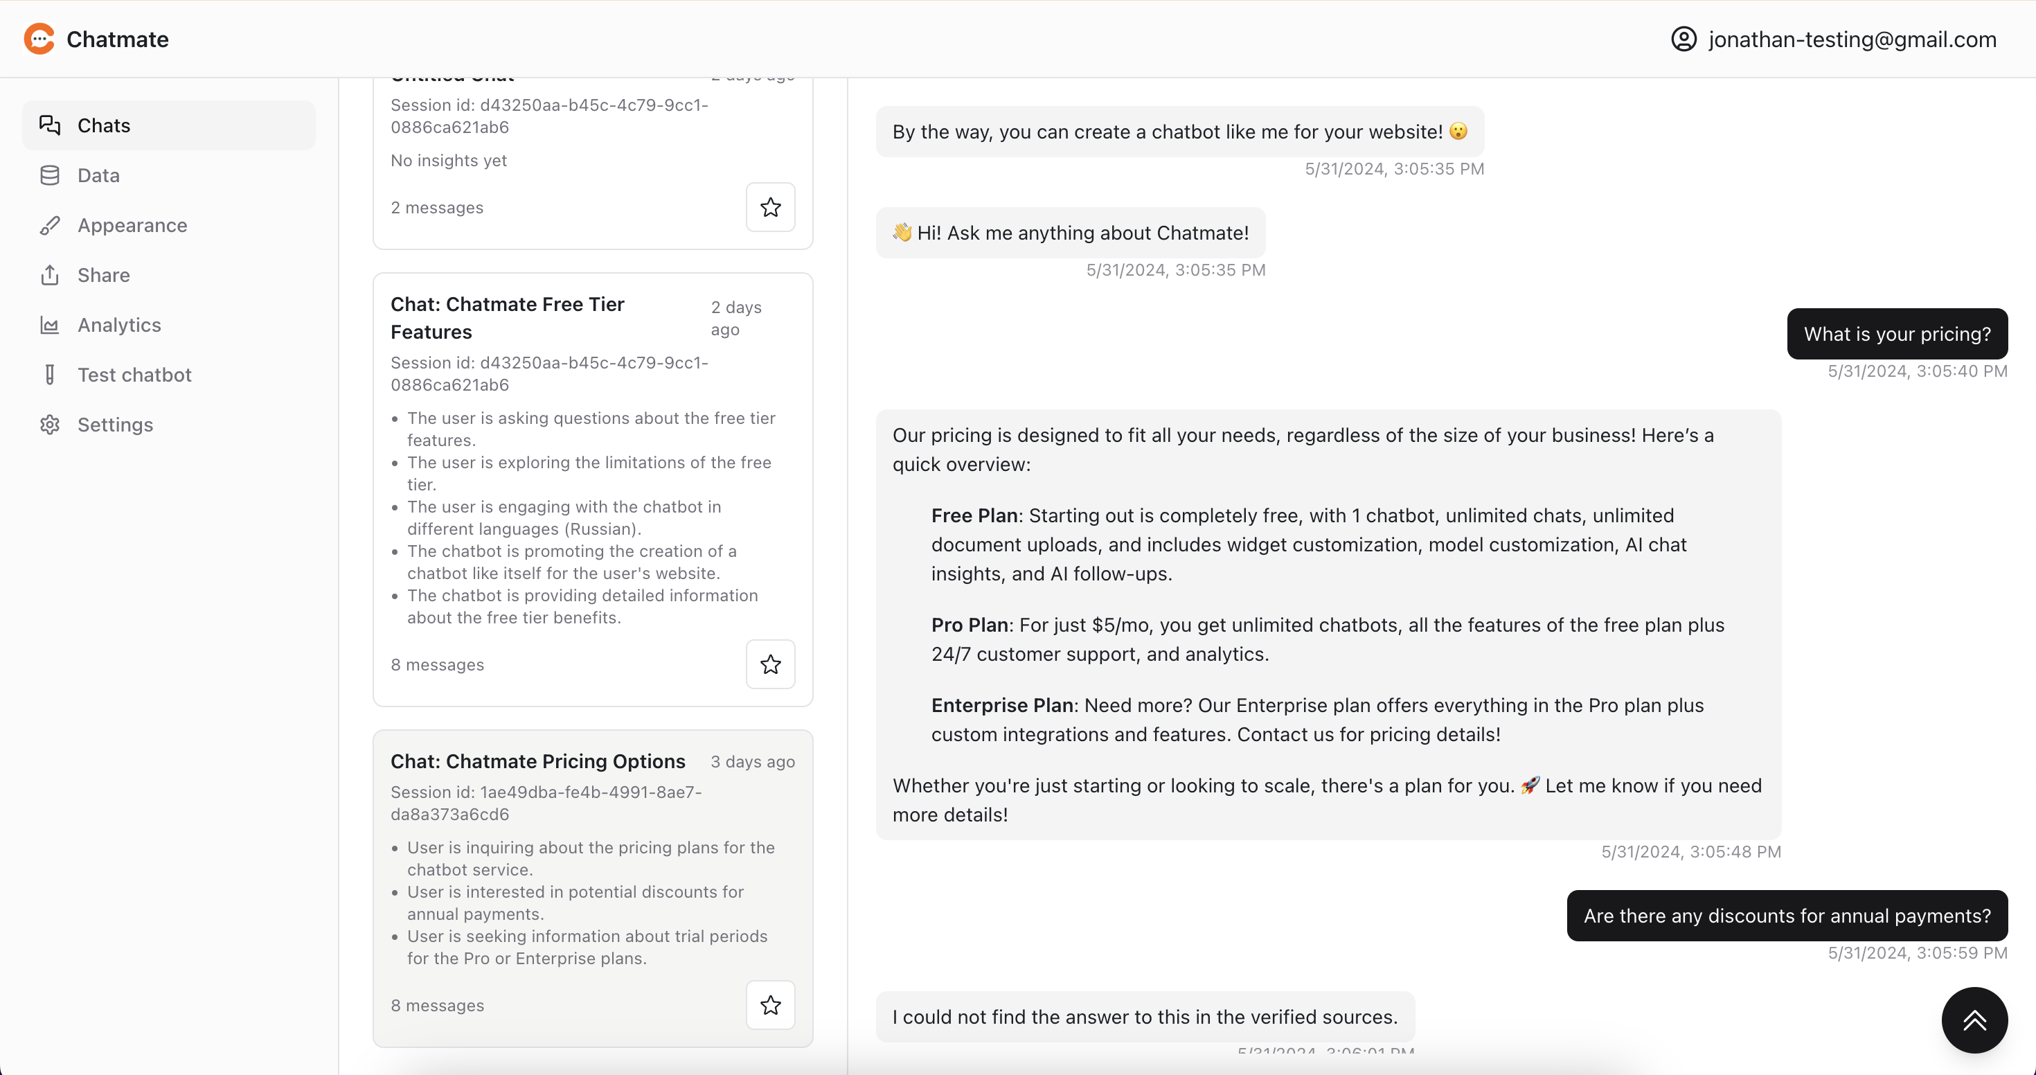Viewport: 2036px width, 1075px height.
Task: Click the jonathan-testing@gmail.com account
Action: pos(1834,39)
